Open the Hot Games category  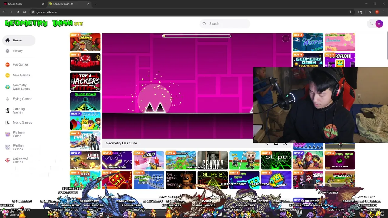click(x=21, y=64)
